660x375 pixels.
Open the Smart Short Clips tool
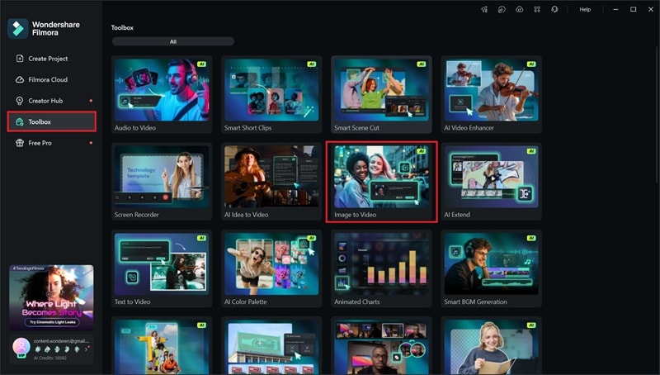point(271,95)
